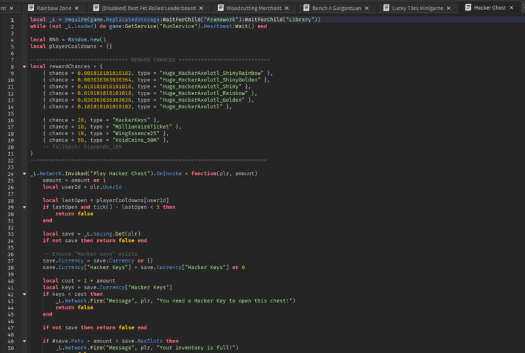Screen dimensions: 525x353
Task: Fold the Play Hacker Chest function block
Action: point(24,173)
